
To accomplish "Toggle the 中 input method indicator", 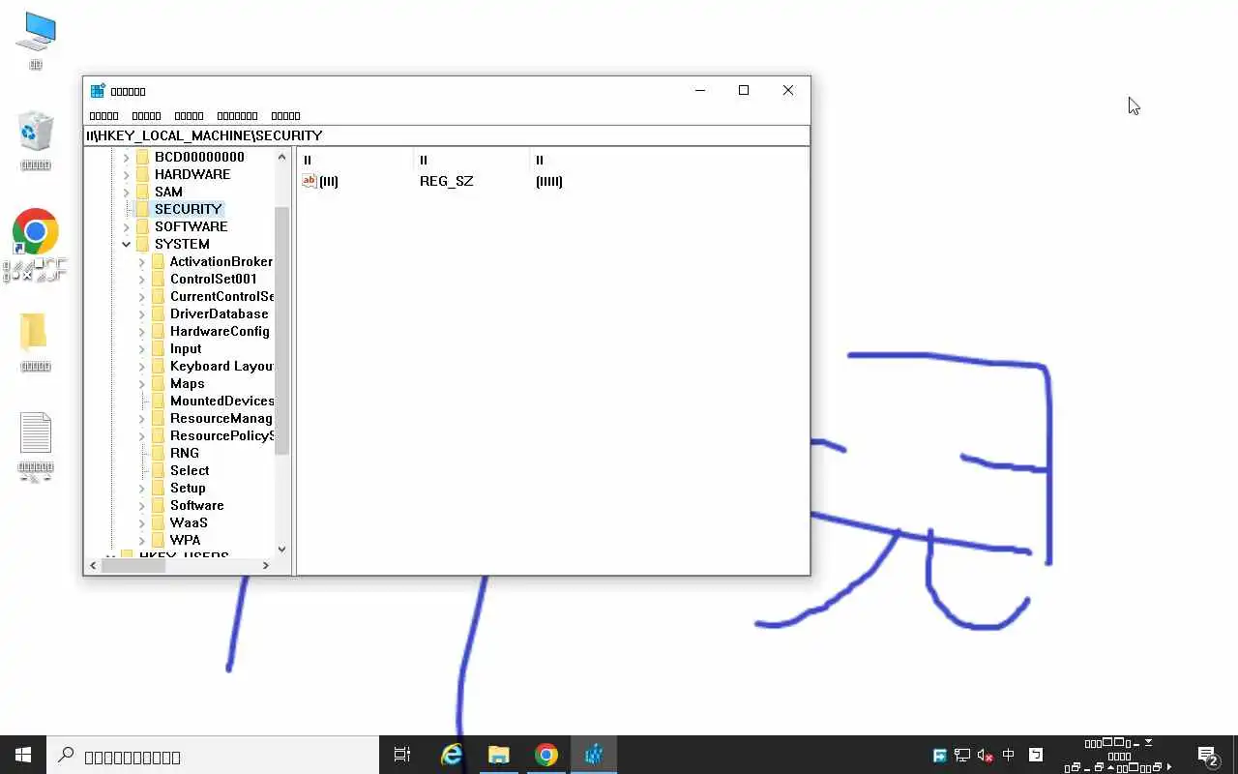I will tap(1009, 755).
